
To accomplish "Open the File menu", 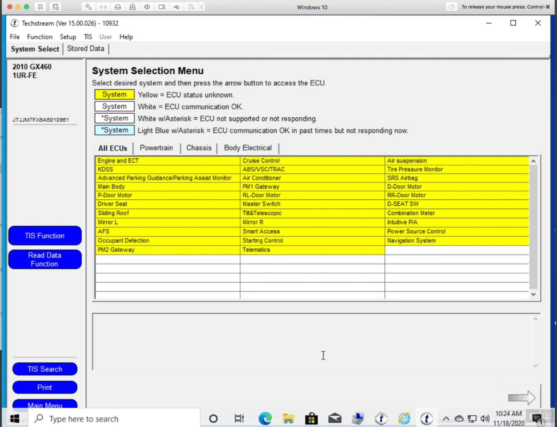I will [x=15, y=37].
